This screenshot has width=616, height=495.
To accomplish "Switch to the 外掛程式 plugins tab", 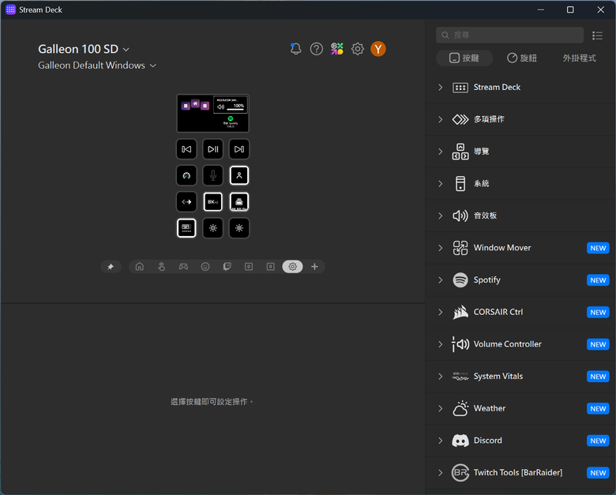I will coord(580,58).
